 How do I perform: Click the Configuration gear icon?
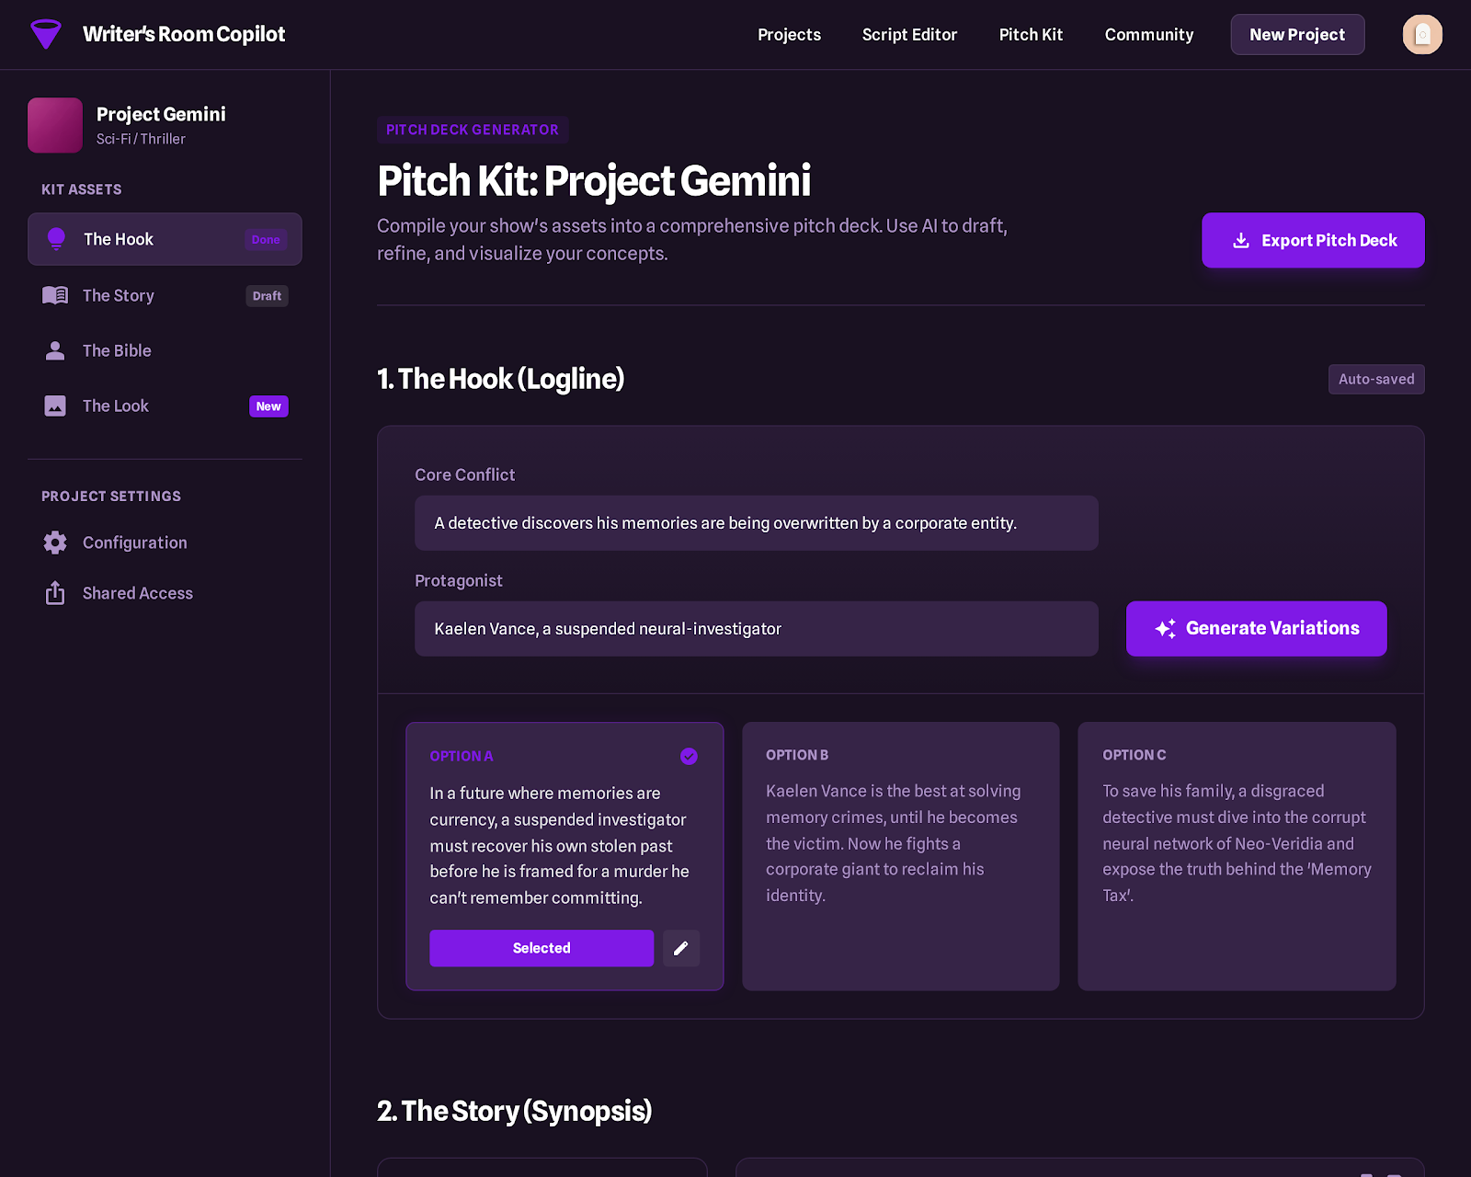coord(55,543)
